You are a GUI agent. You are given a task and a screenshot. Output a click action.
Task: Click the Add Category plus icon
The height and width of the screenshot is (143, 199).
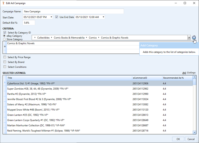tap(194, 38)
